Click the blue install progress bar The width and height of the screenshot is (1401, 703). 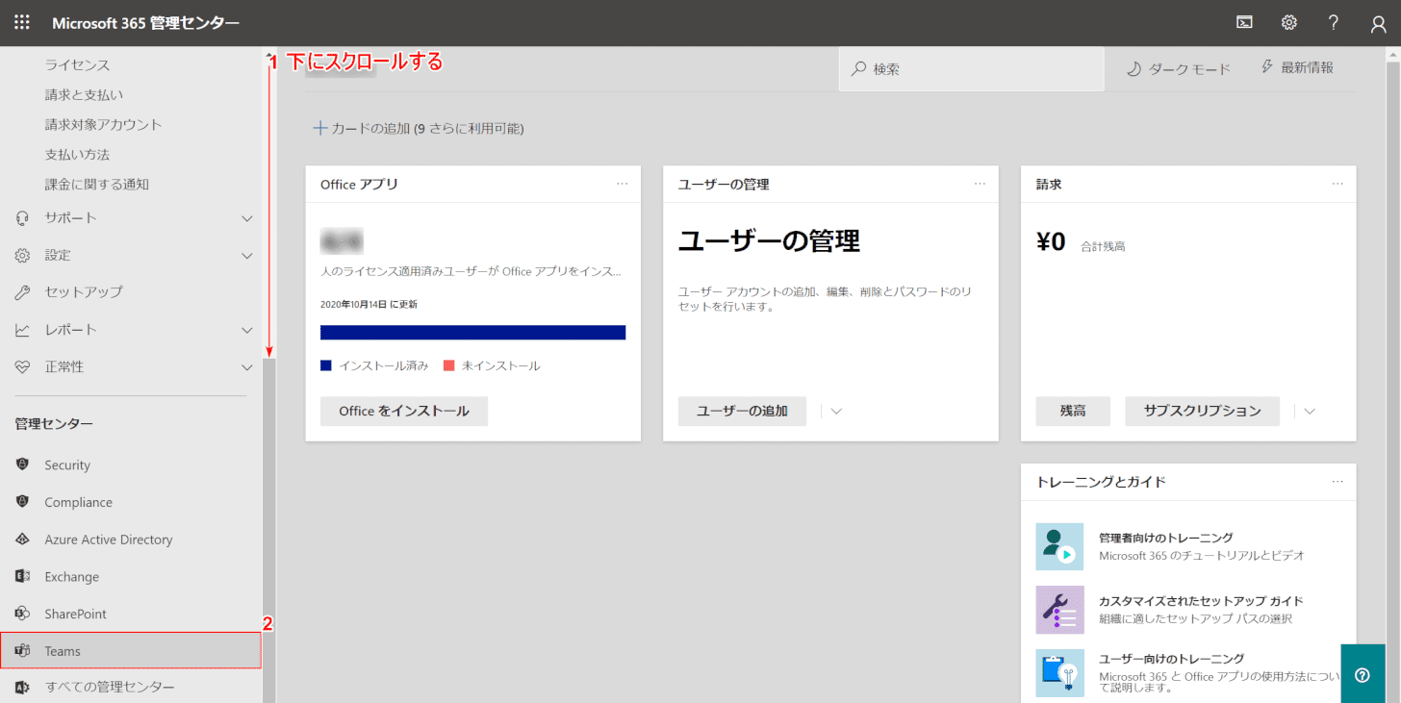point(473,333)
